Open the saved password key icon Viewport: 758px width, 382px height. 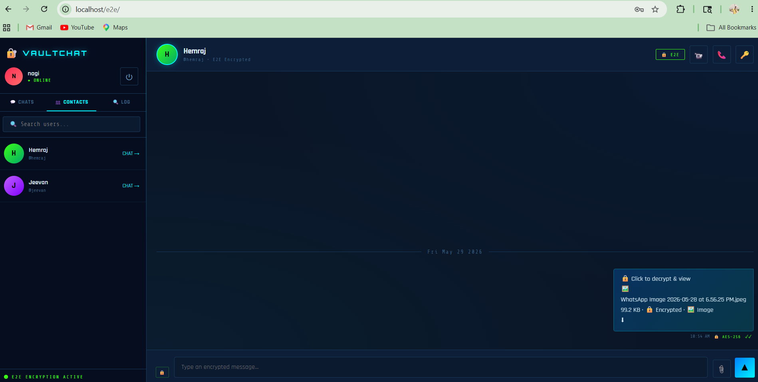click(639, 9)
